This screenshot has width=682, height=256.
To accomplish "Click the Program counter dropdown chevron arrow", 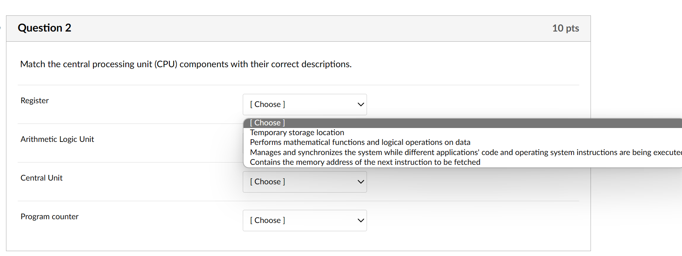I will pyautogui.click(x=361, y=220).
